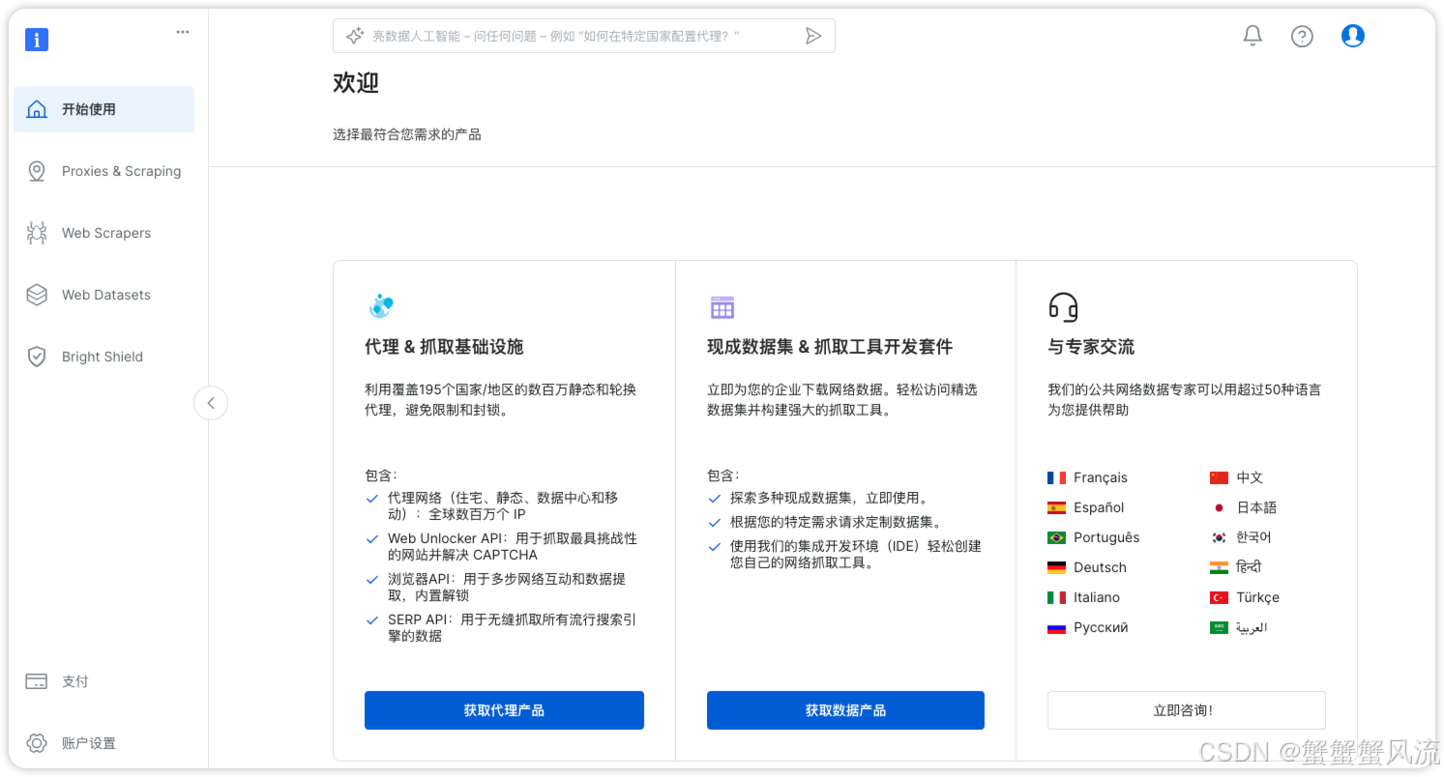Click the French flag icon
Viewport: 1444px width, 777px height.
coord(1056,477)
